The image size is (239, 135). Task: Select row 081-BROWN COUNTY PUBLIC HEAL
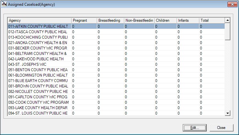point(116,86)
